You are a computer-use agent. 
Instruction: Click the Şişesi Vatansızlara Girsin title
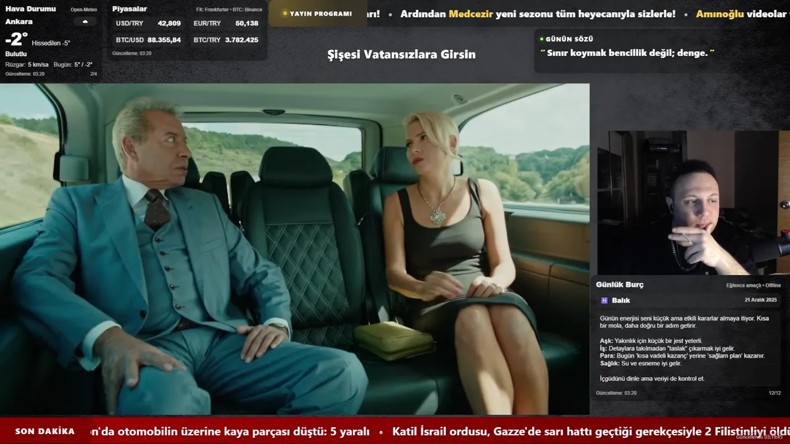click(401, 54)
